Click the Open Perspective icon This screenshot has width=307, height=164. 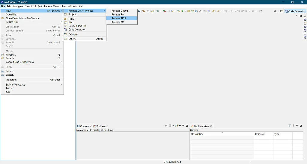coord(281,11)
